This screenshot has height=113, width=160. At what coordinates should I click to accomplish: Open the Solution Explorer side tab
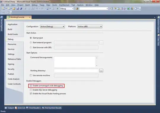tap(158, 25)
